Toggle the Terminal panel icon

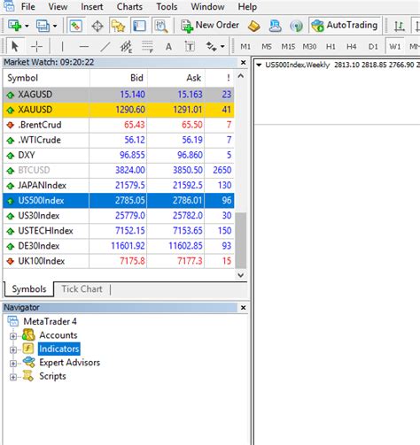point(139,26)
